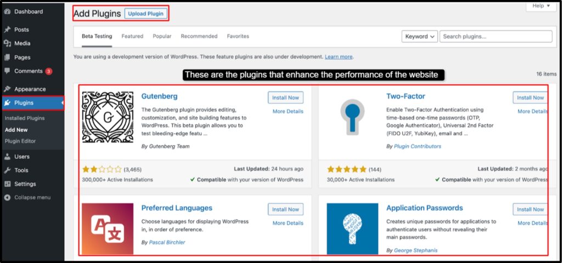The image size is (562, 263).
Task: Click the Two-Factor keyhole logo
Action: pos(352,117)
